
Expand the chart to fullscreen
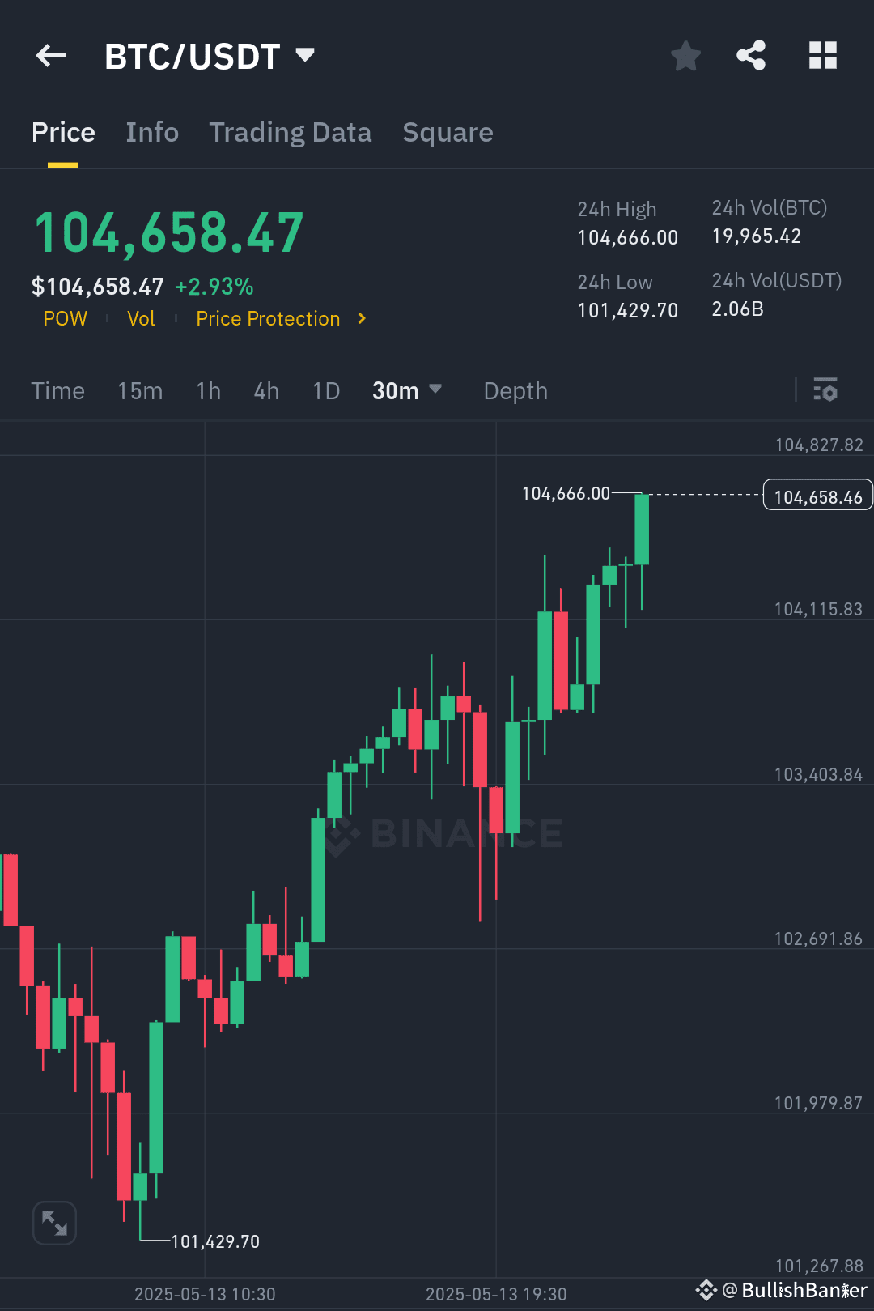[54, 1223]
